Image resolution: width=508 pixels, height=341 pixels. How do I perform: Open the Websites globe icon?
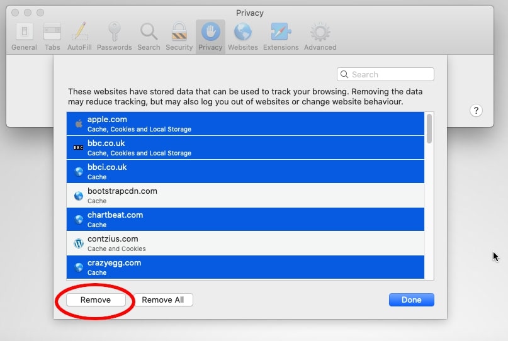pos(242,31)
